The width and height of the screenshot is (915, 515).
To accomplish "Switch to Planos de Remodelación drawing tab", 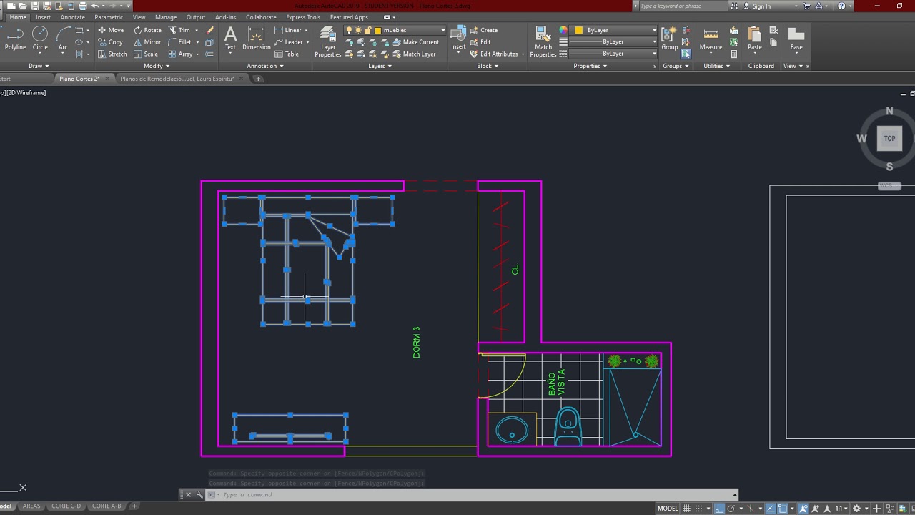I will pos(177,79).
